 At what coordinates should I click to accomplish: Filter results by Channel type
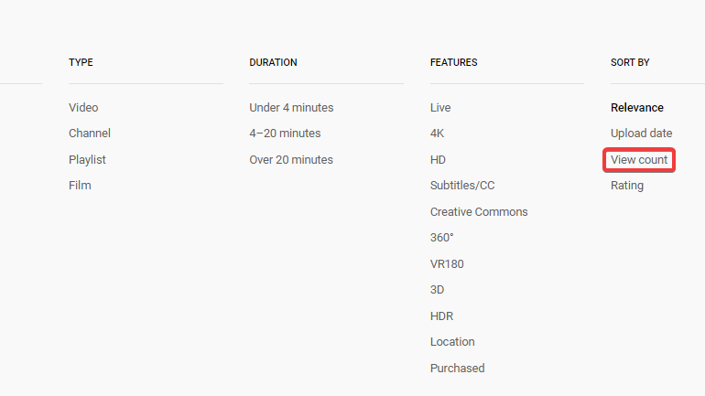tap(90, 134)
